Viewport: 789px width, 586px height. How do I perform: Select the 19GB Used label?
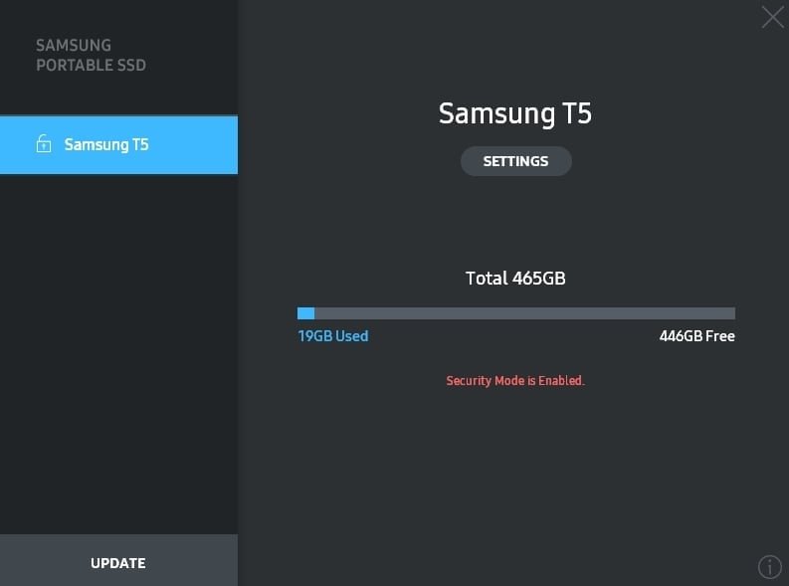coord(333,336)
